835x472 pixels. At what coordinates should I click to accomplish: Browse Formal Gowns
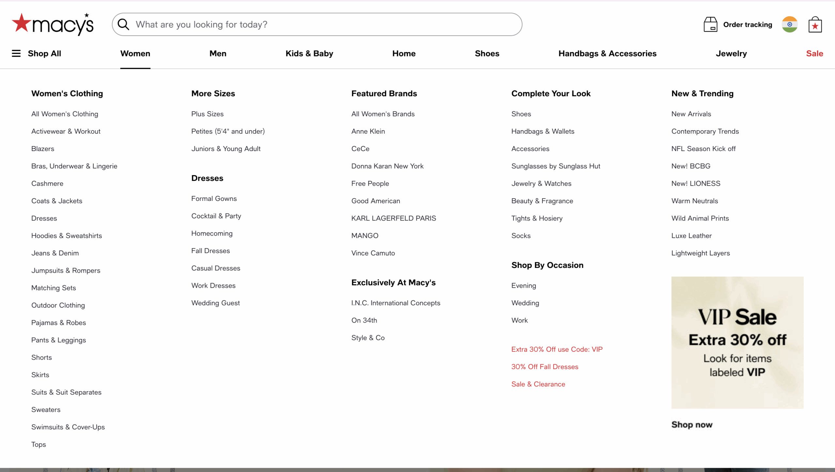tap(214, 198)
